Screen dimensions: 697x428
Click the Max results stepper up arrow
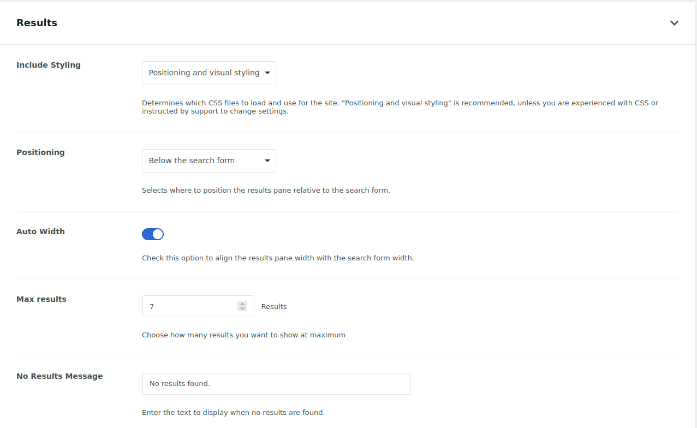[x=242, y=303]
